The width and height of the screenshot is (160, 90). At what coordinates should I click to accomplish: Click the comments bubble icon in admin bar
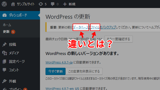(x=52, y=4)
